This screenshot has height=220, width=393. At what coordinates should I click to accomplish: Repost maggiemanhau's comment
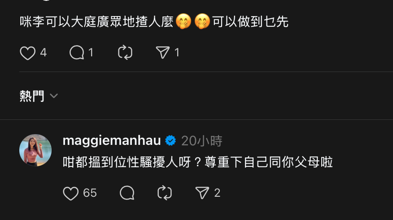click(164, 193)
